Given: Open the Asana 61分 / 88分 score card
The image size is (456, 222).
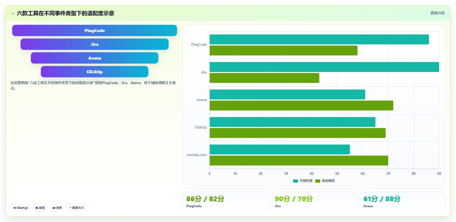Looking at the screenshot, I should (x=402, y=202).
